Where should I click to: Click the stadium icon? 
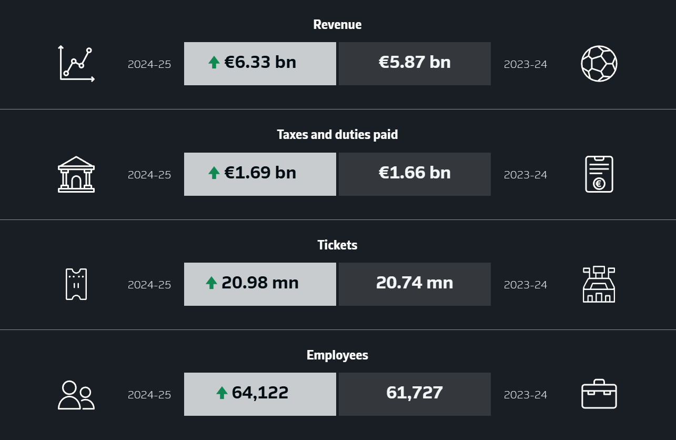[x=599, y=284]
